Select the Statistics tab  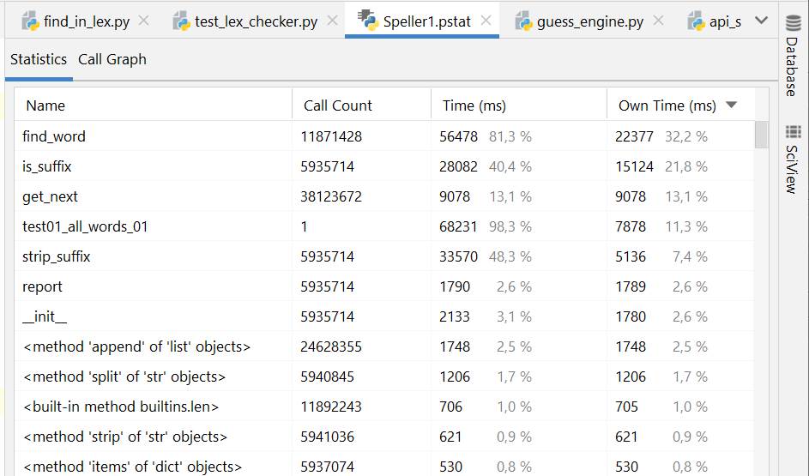39,59
